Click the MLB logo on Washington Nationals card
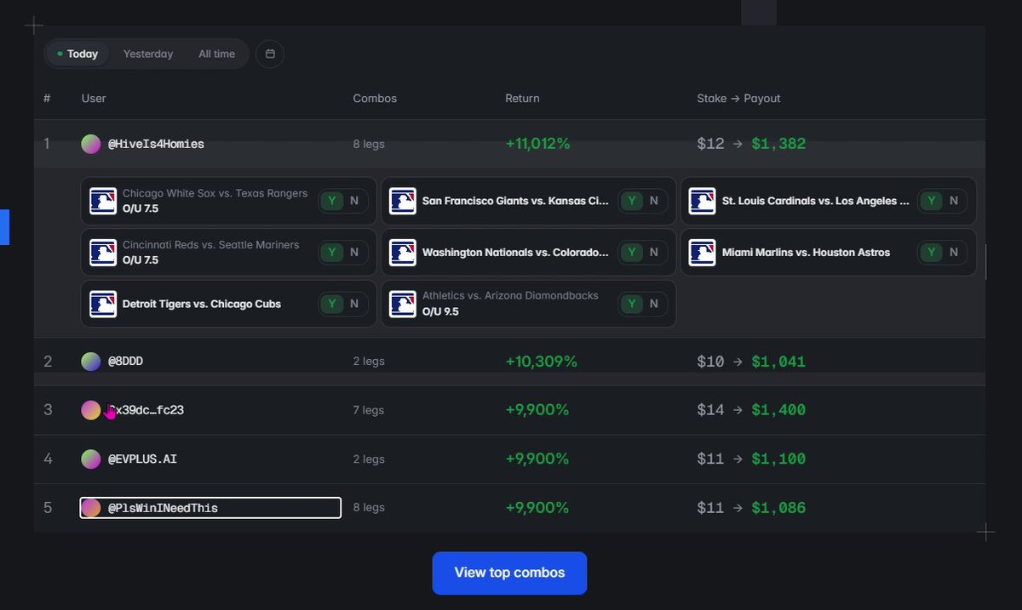This screenshot has width=1022, height=610. (x=403, y=252)
